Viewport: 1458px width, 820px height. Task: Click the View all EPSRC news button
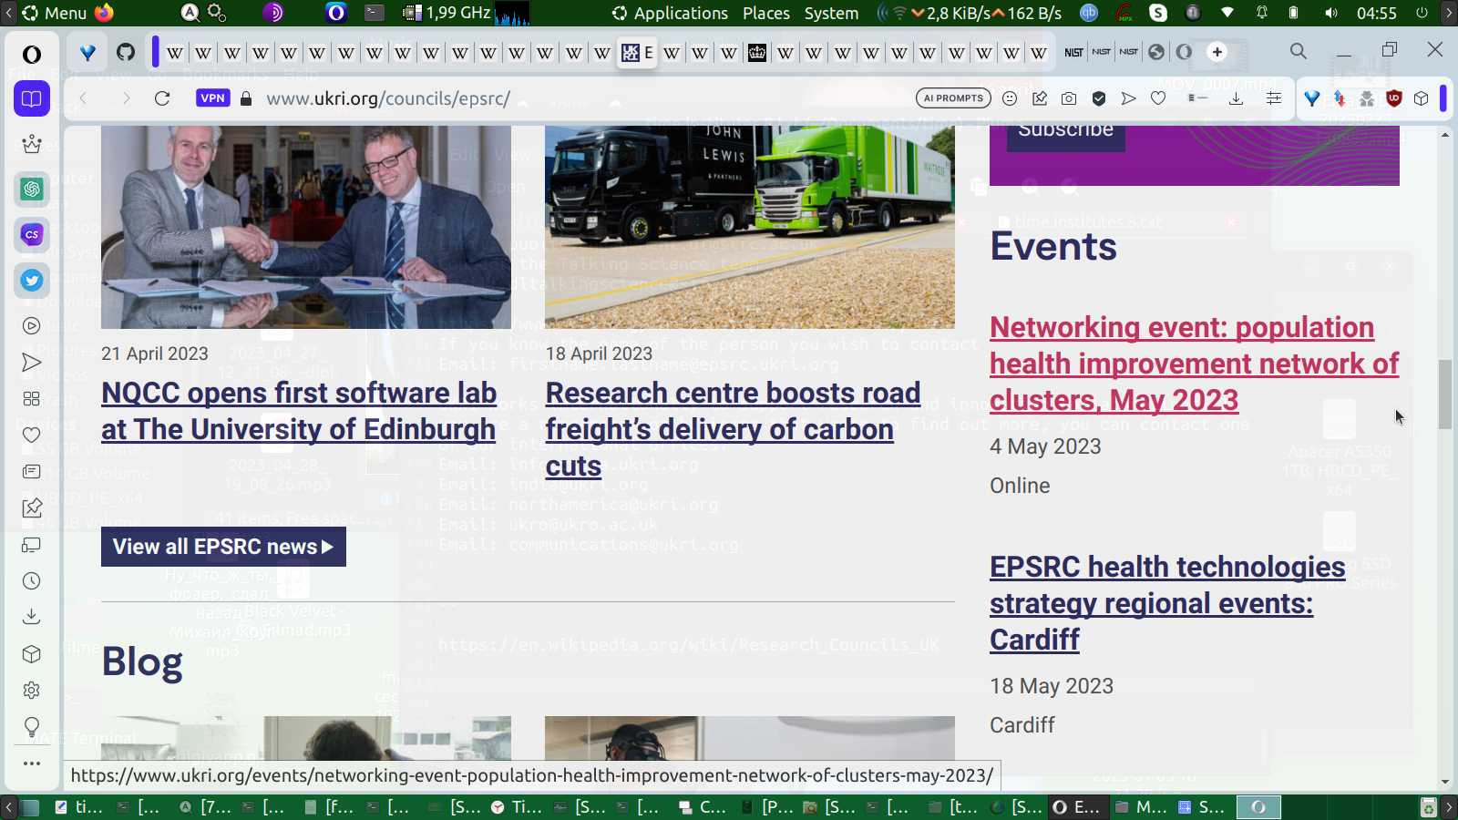click(x=223, y=547)
